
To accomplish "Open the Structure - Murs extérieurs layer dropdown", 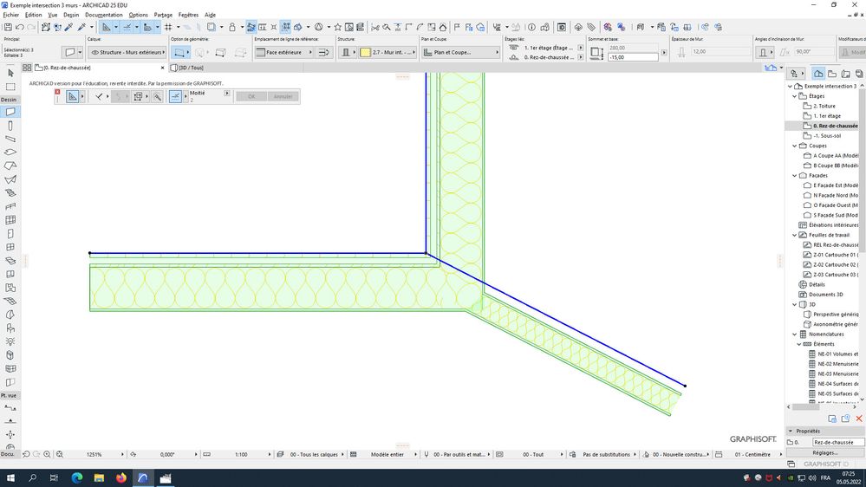I will [x=127, y=52].
